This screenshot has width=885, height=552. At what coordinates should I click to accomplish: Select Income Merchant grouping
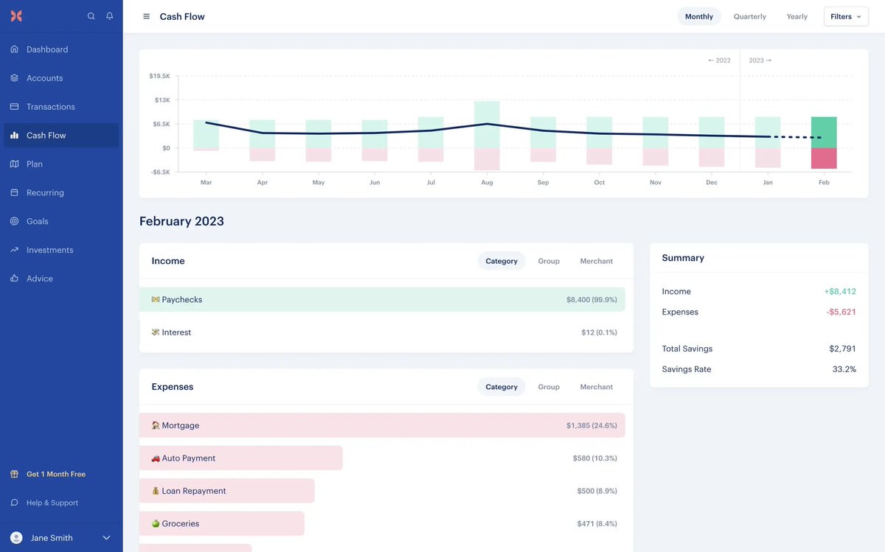[597, 261]
